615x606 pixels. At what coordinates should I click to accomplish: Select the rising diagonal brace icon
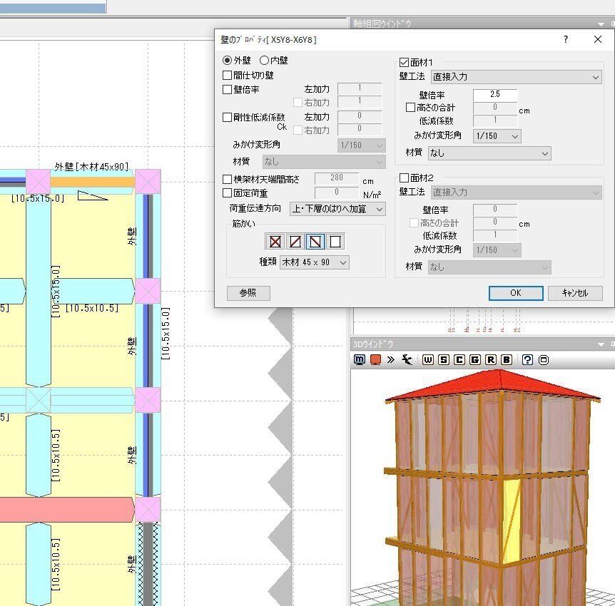(295, 242)
